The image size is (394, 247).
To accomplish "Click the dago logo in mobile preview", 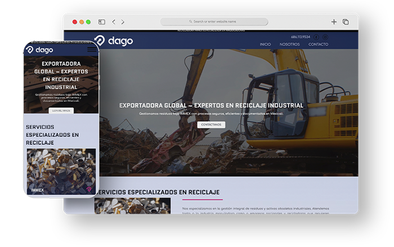I will [x=39, y=50].
